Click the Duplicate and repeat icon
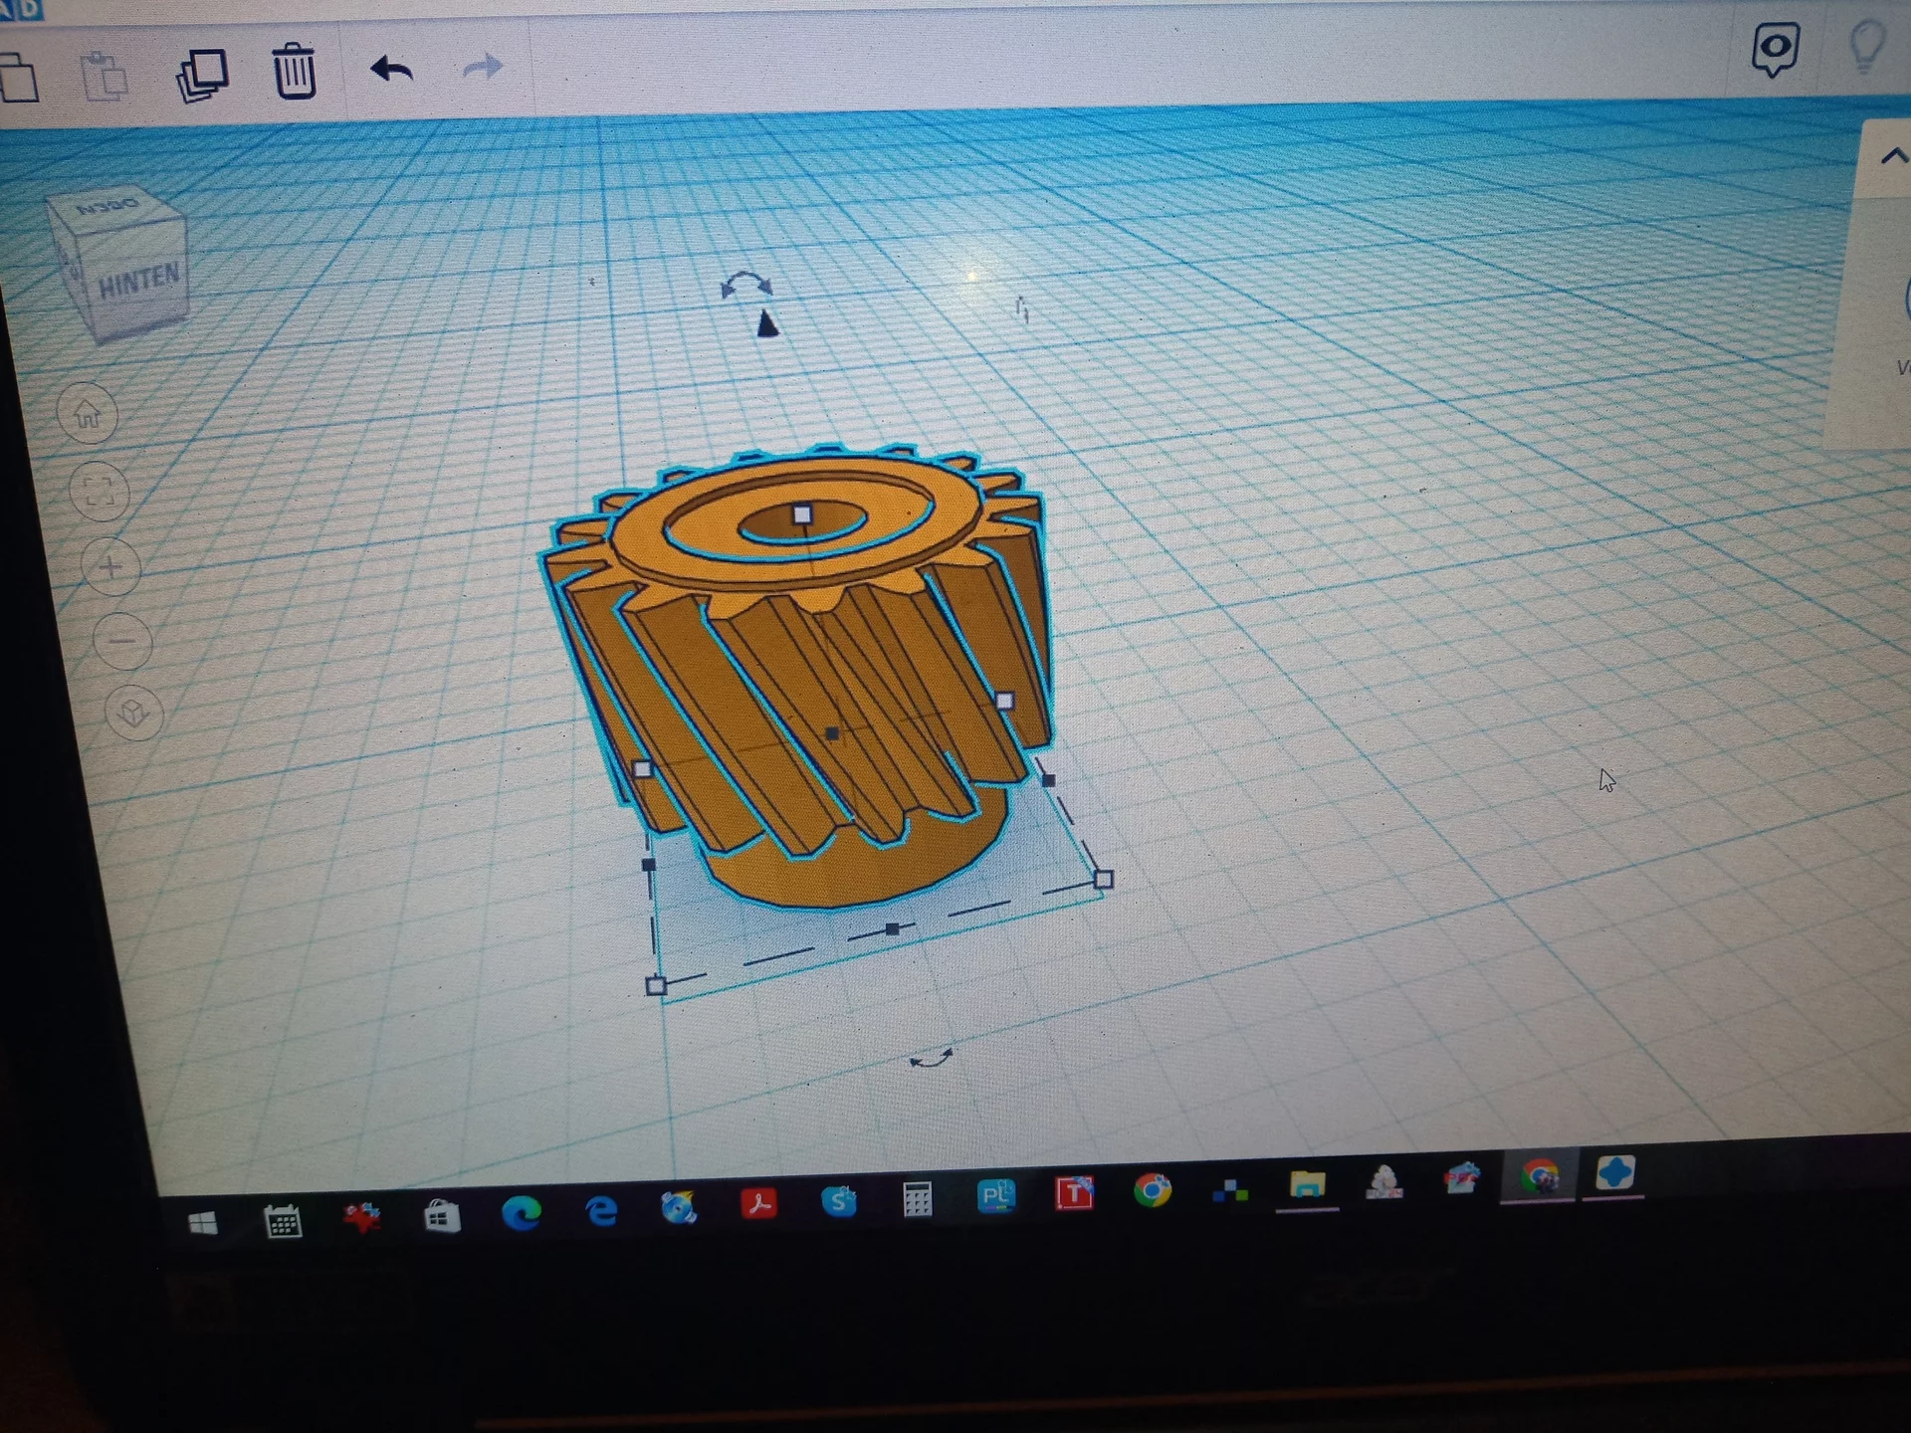The width and height of the screenshot is (1911, 1433). 202,75
